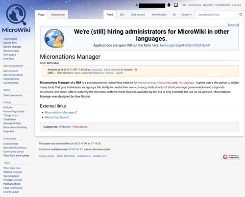Select the Read tab

click(110, 15)
